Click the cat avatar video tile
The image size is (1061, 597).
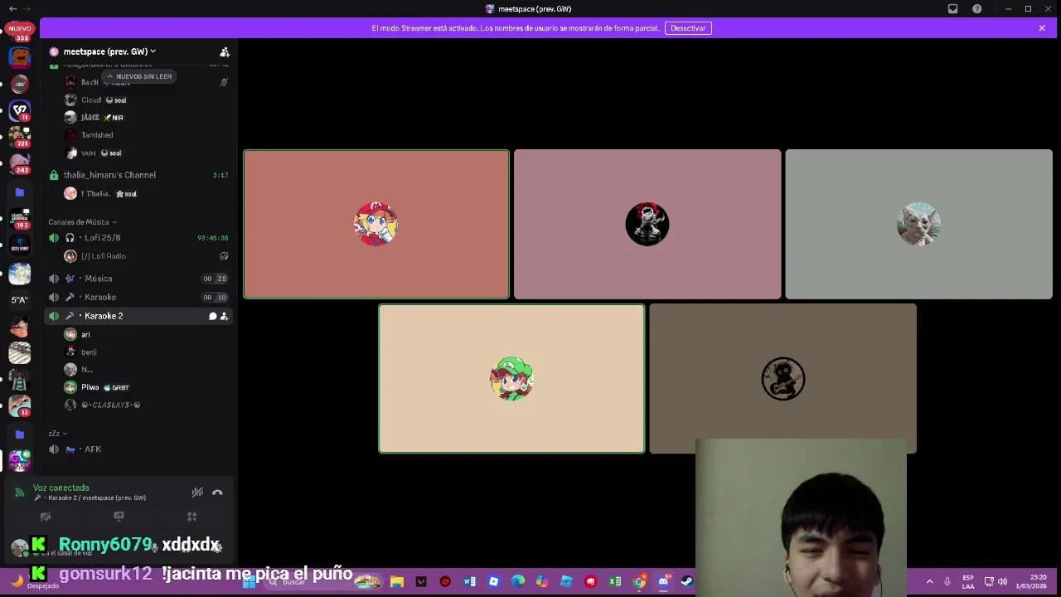pyautogui.click(x=918, y=224)
